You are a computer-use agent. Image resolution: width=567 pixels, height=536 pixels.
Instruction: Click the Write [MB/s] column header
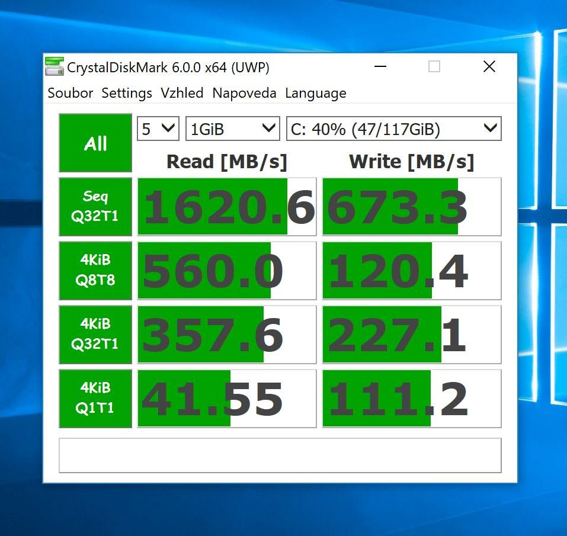pyautogui.click(x=412, y=162)
